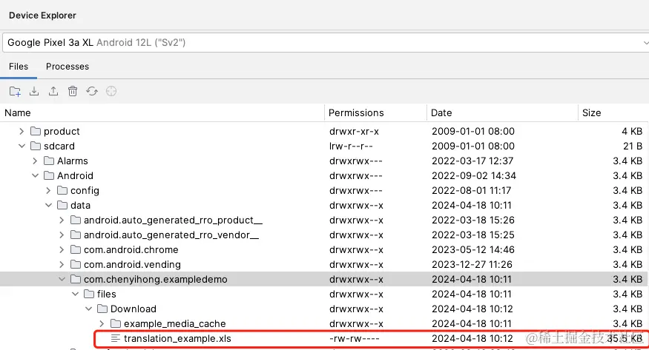Click the sdcard folder icon
649x350 pixels.
(36, 146)
